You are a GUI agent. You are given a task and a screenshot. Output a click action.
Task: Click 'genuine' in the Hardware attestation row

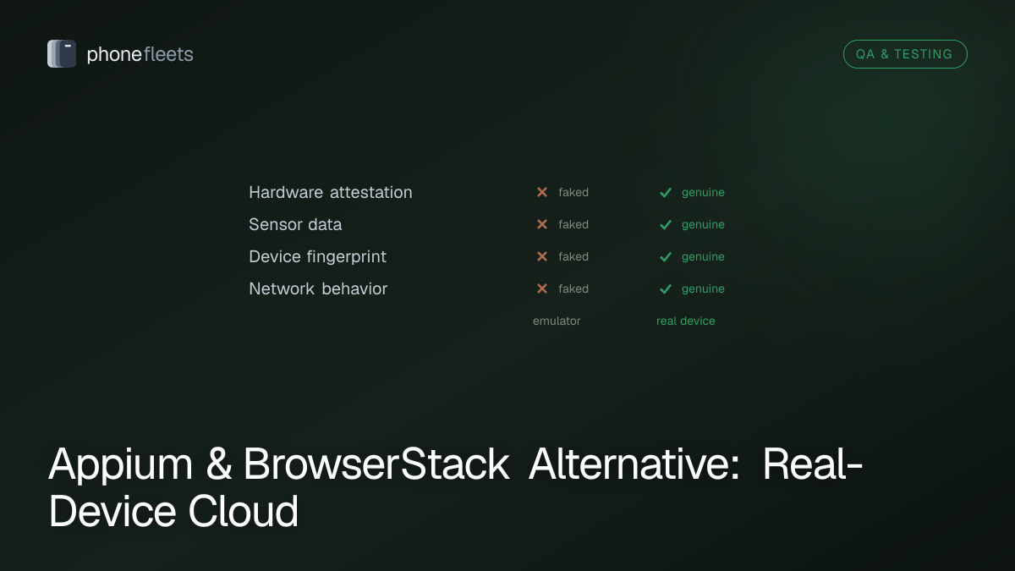coord(703,193)
